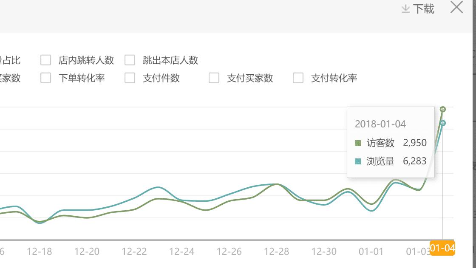The image size is (476, 268).
Task: Click the X close icon at top right
Action: (456, 7)
